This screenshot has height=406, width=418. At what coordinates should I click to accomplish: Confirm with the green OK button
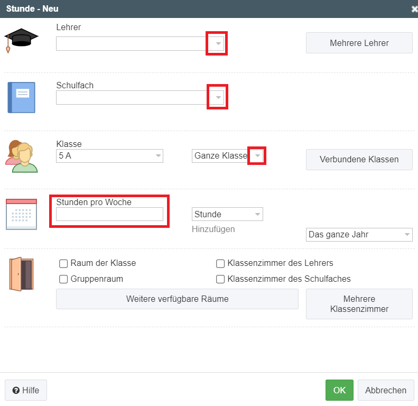(x=339, y=390)
